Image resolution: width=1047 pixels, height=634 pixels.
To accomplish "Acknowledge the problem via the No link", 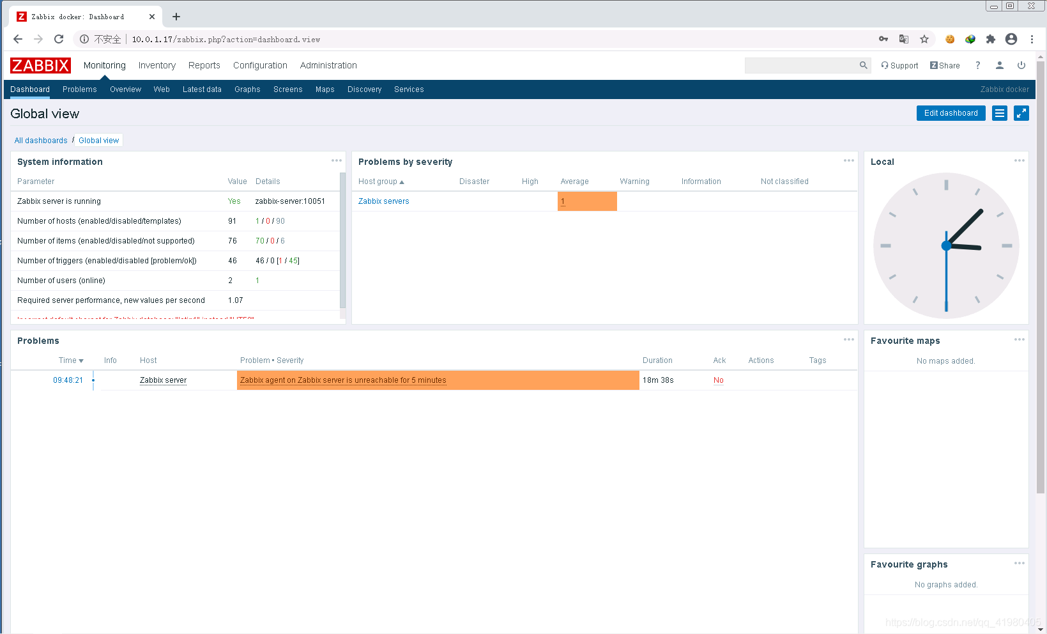I will 719,380.
